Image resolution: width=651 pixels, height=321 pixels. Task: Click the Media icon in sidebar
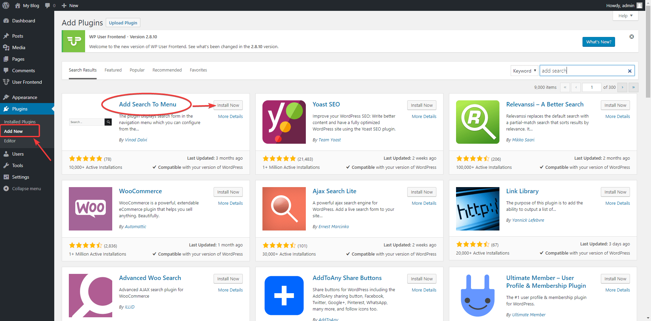[6, 47]
